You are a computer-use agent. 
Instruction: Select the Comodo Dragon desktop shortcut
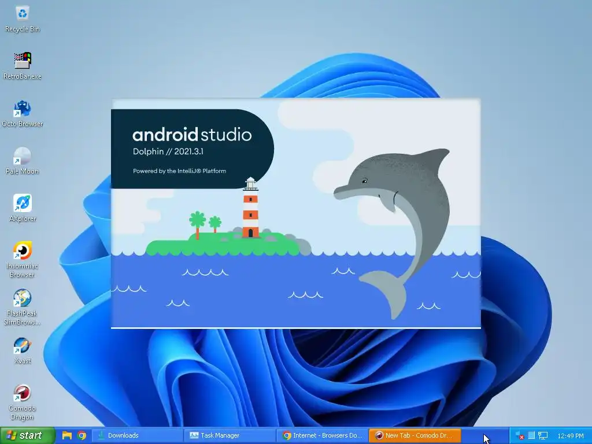coord(23,402)
